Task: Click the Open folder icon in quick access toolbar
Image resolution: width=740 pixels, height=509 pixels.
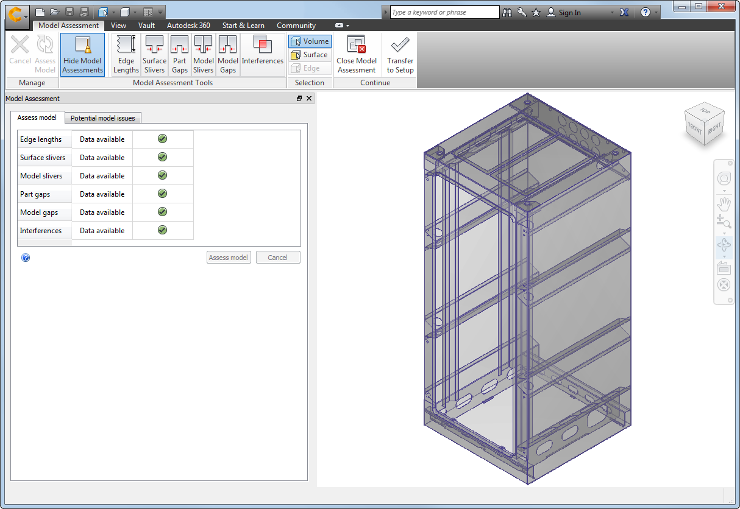Action: click(x=55, y=12)
